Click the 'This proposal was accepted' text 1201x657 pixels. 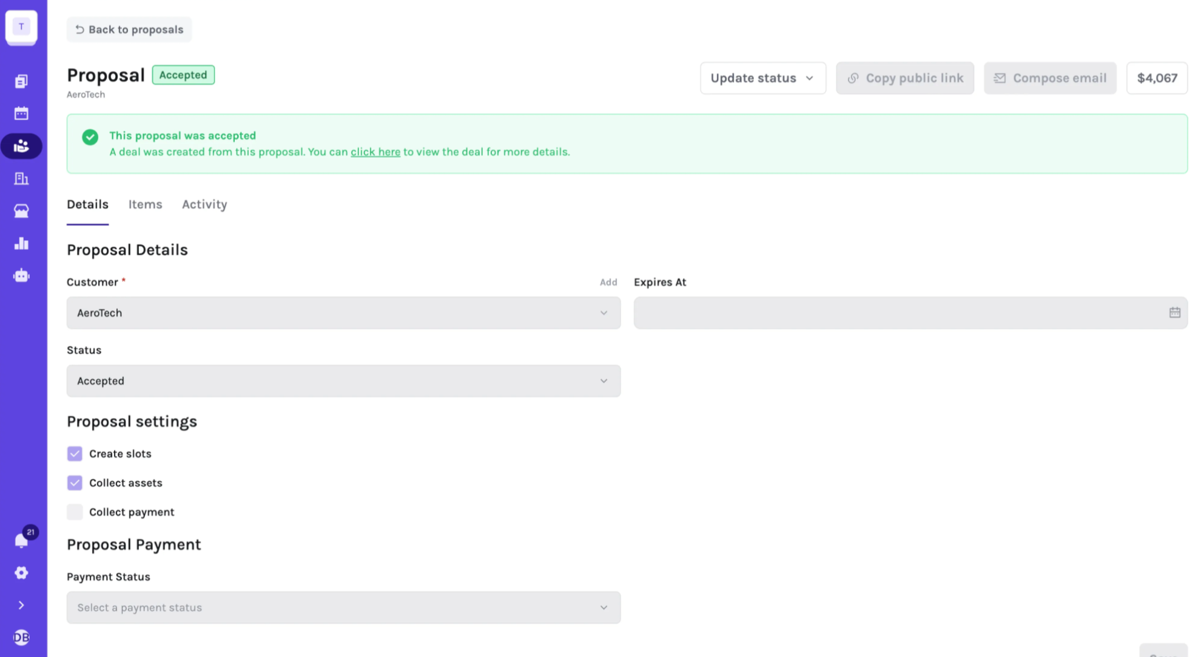pos(183,135)
